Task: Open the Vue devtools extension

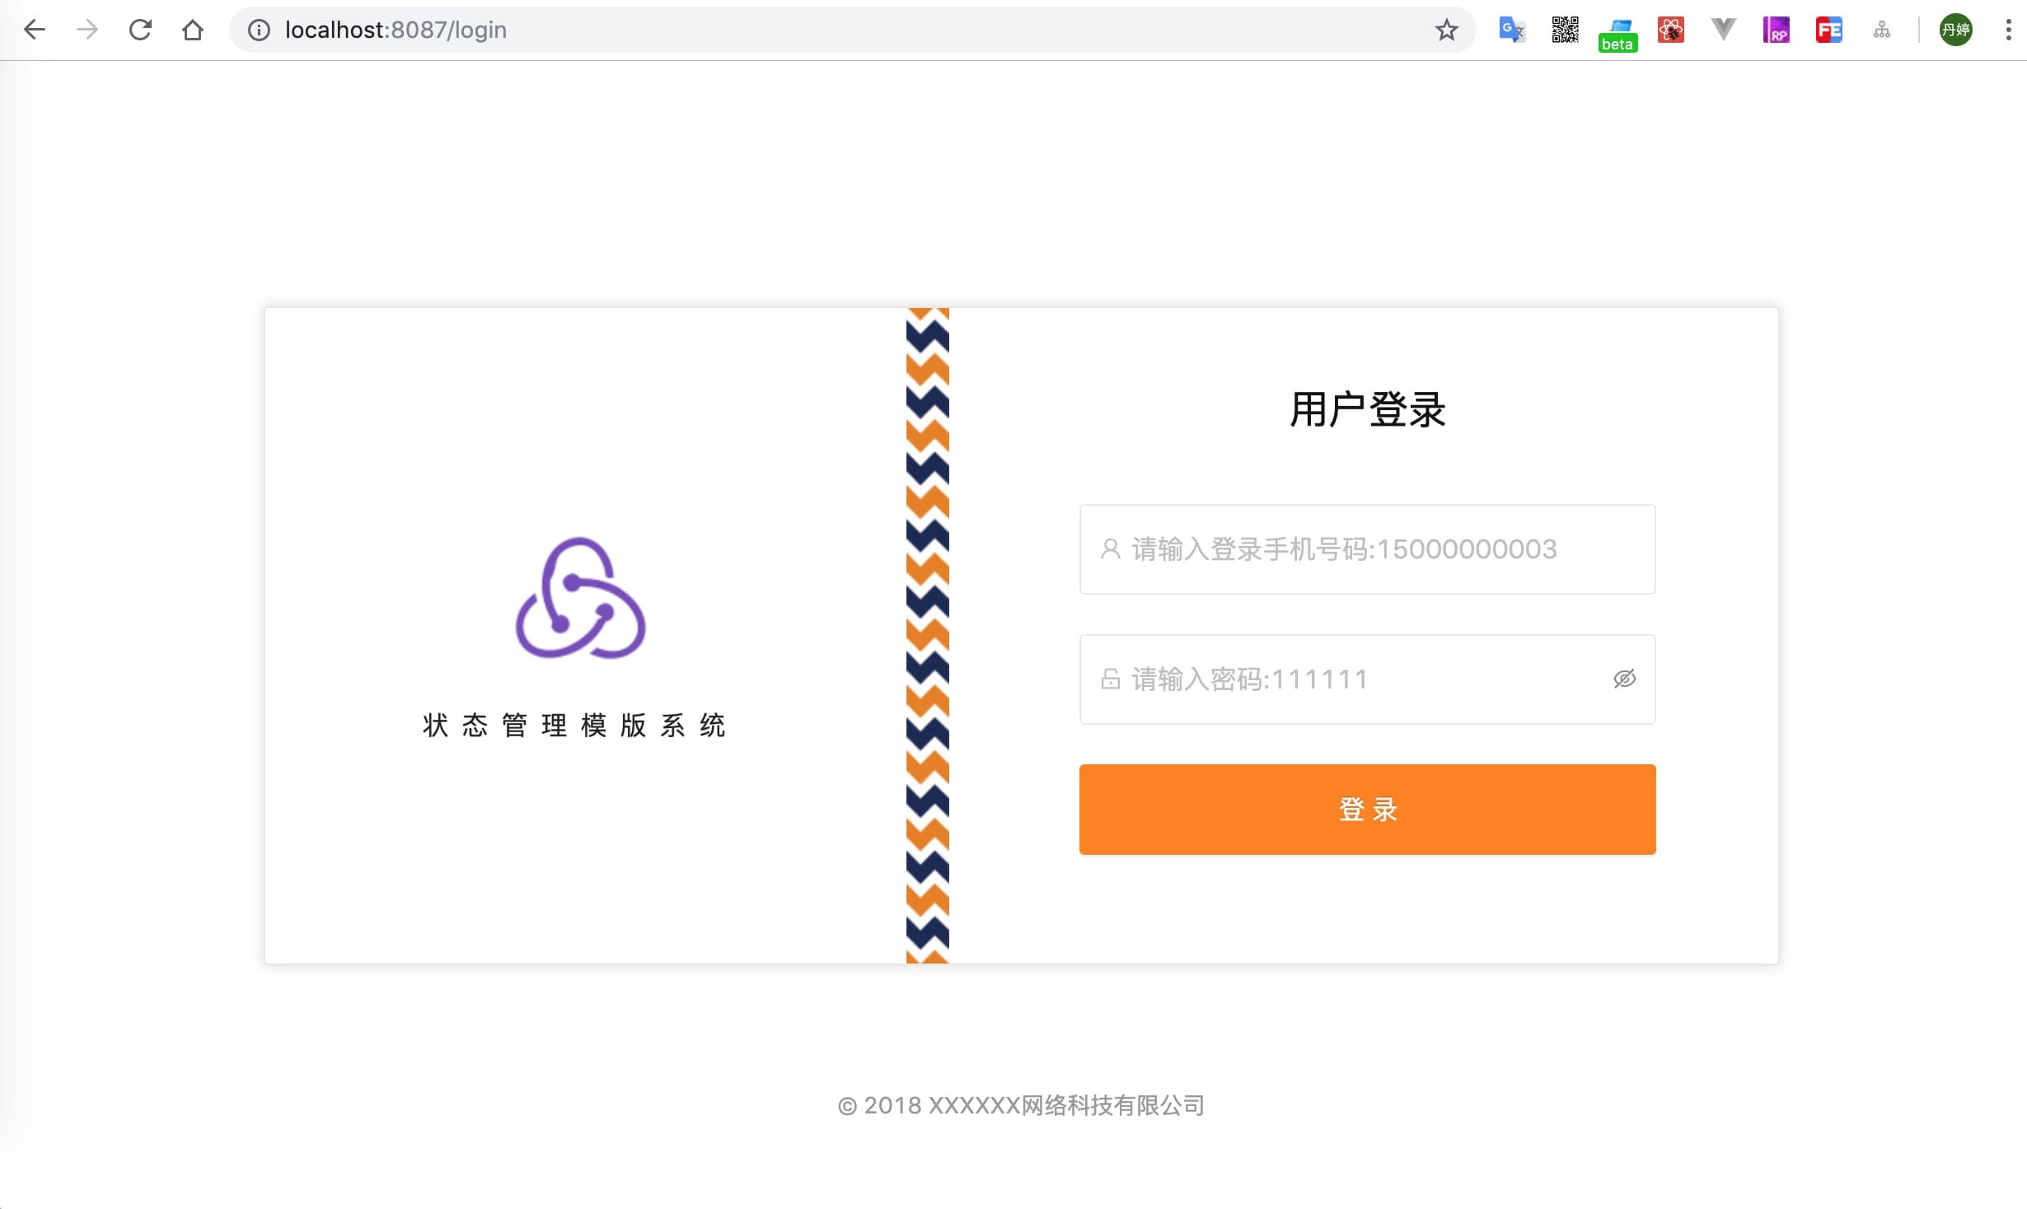Action: click(1723, 30)
